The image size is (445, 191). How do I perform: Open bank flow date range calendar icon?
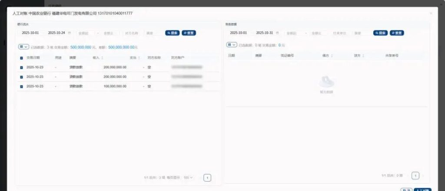tap(70, 33)
